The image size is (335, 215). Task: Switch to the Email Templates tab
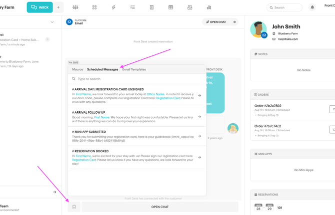point(134,69)
